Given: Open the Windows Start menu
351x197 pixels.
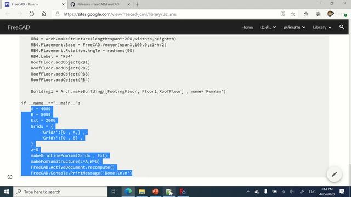Looking at the screenshot, I should (x=7, y=192).
